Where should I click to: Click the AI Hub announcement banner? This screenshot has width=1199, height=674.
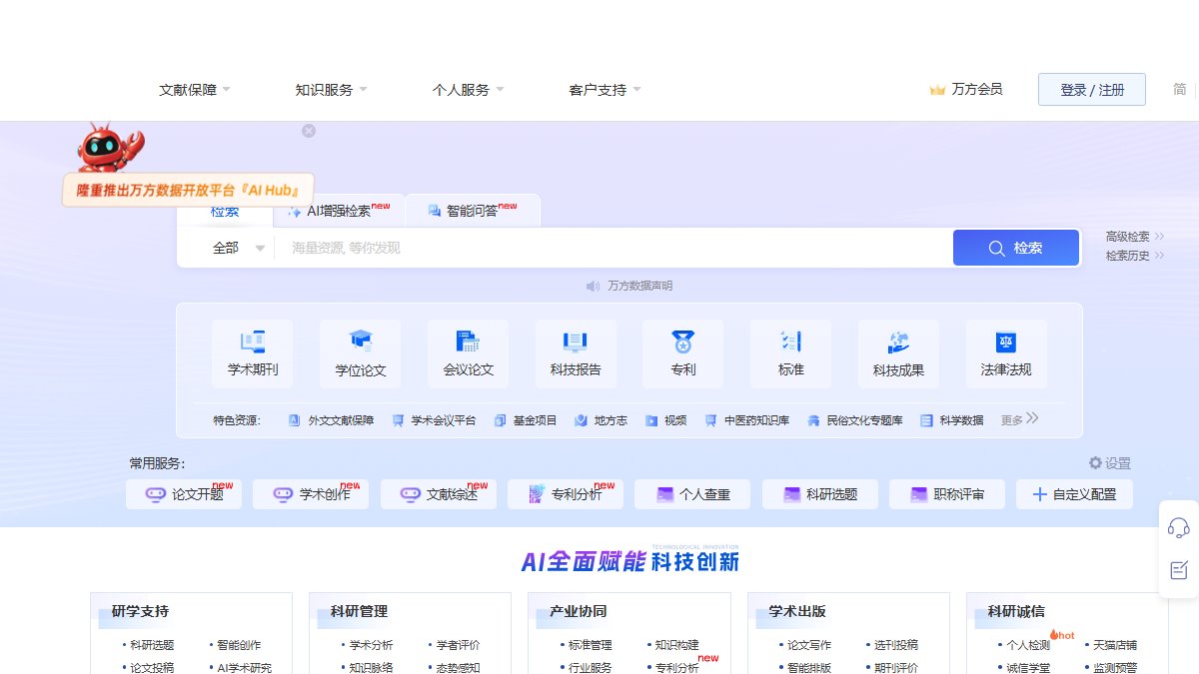pyautogui.click(x=188, y=190)
